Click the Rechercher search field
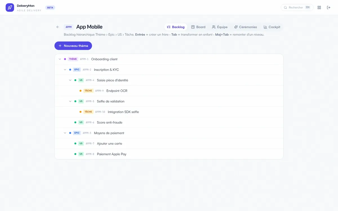 tap(297, 8)
